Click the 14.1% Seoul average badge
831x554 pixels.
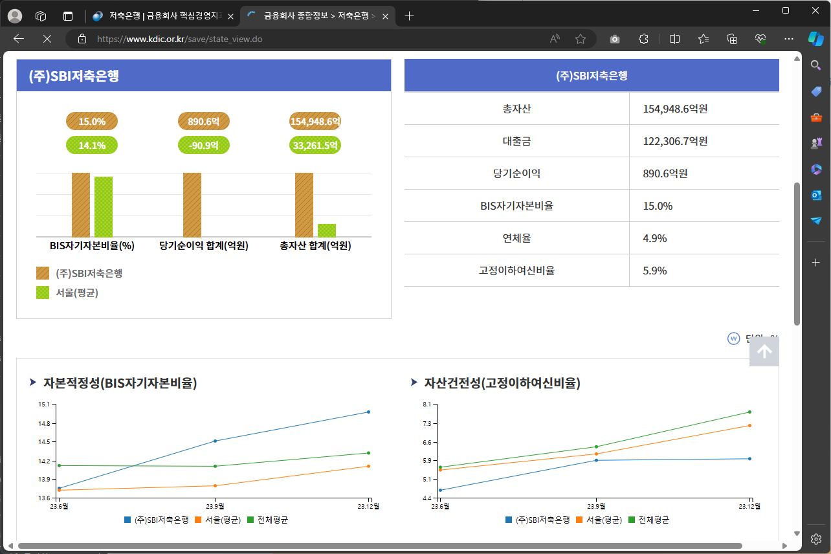coord(92,146)
